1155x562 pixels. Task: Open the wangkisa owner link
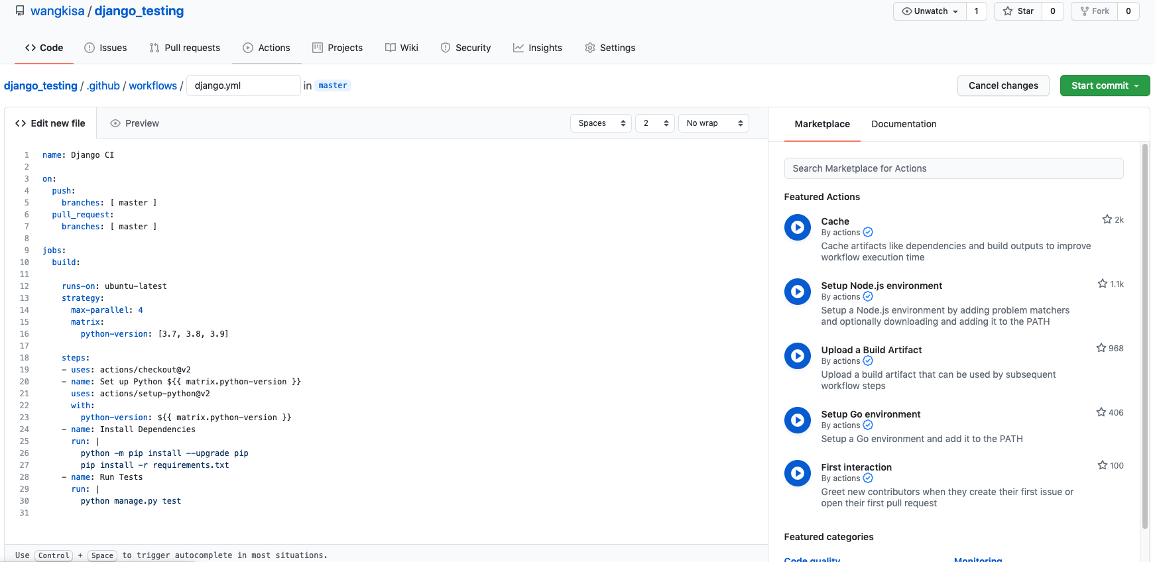(58, 11)
